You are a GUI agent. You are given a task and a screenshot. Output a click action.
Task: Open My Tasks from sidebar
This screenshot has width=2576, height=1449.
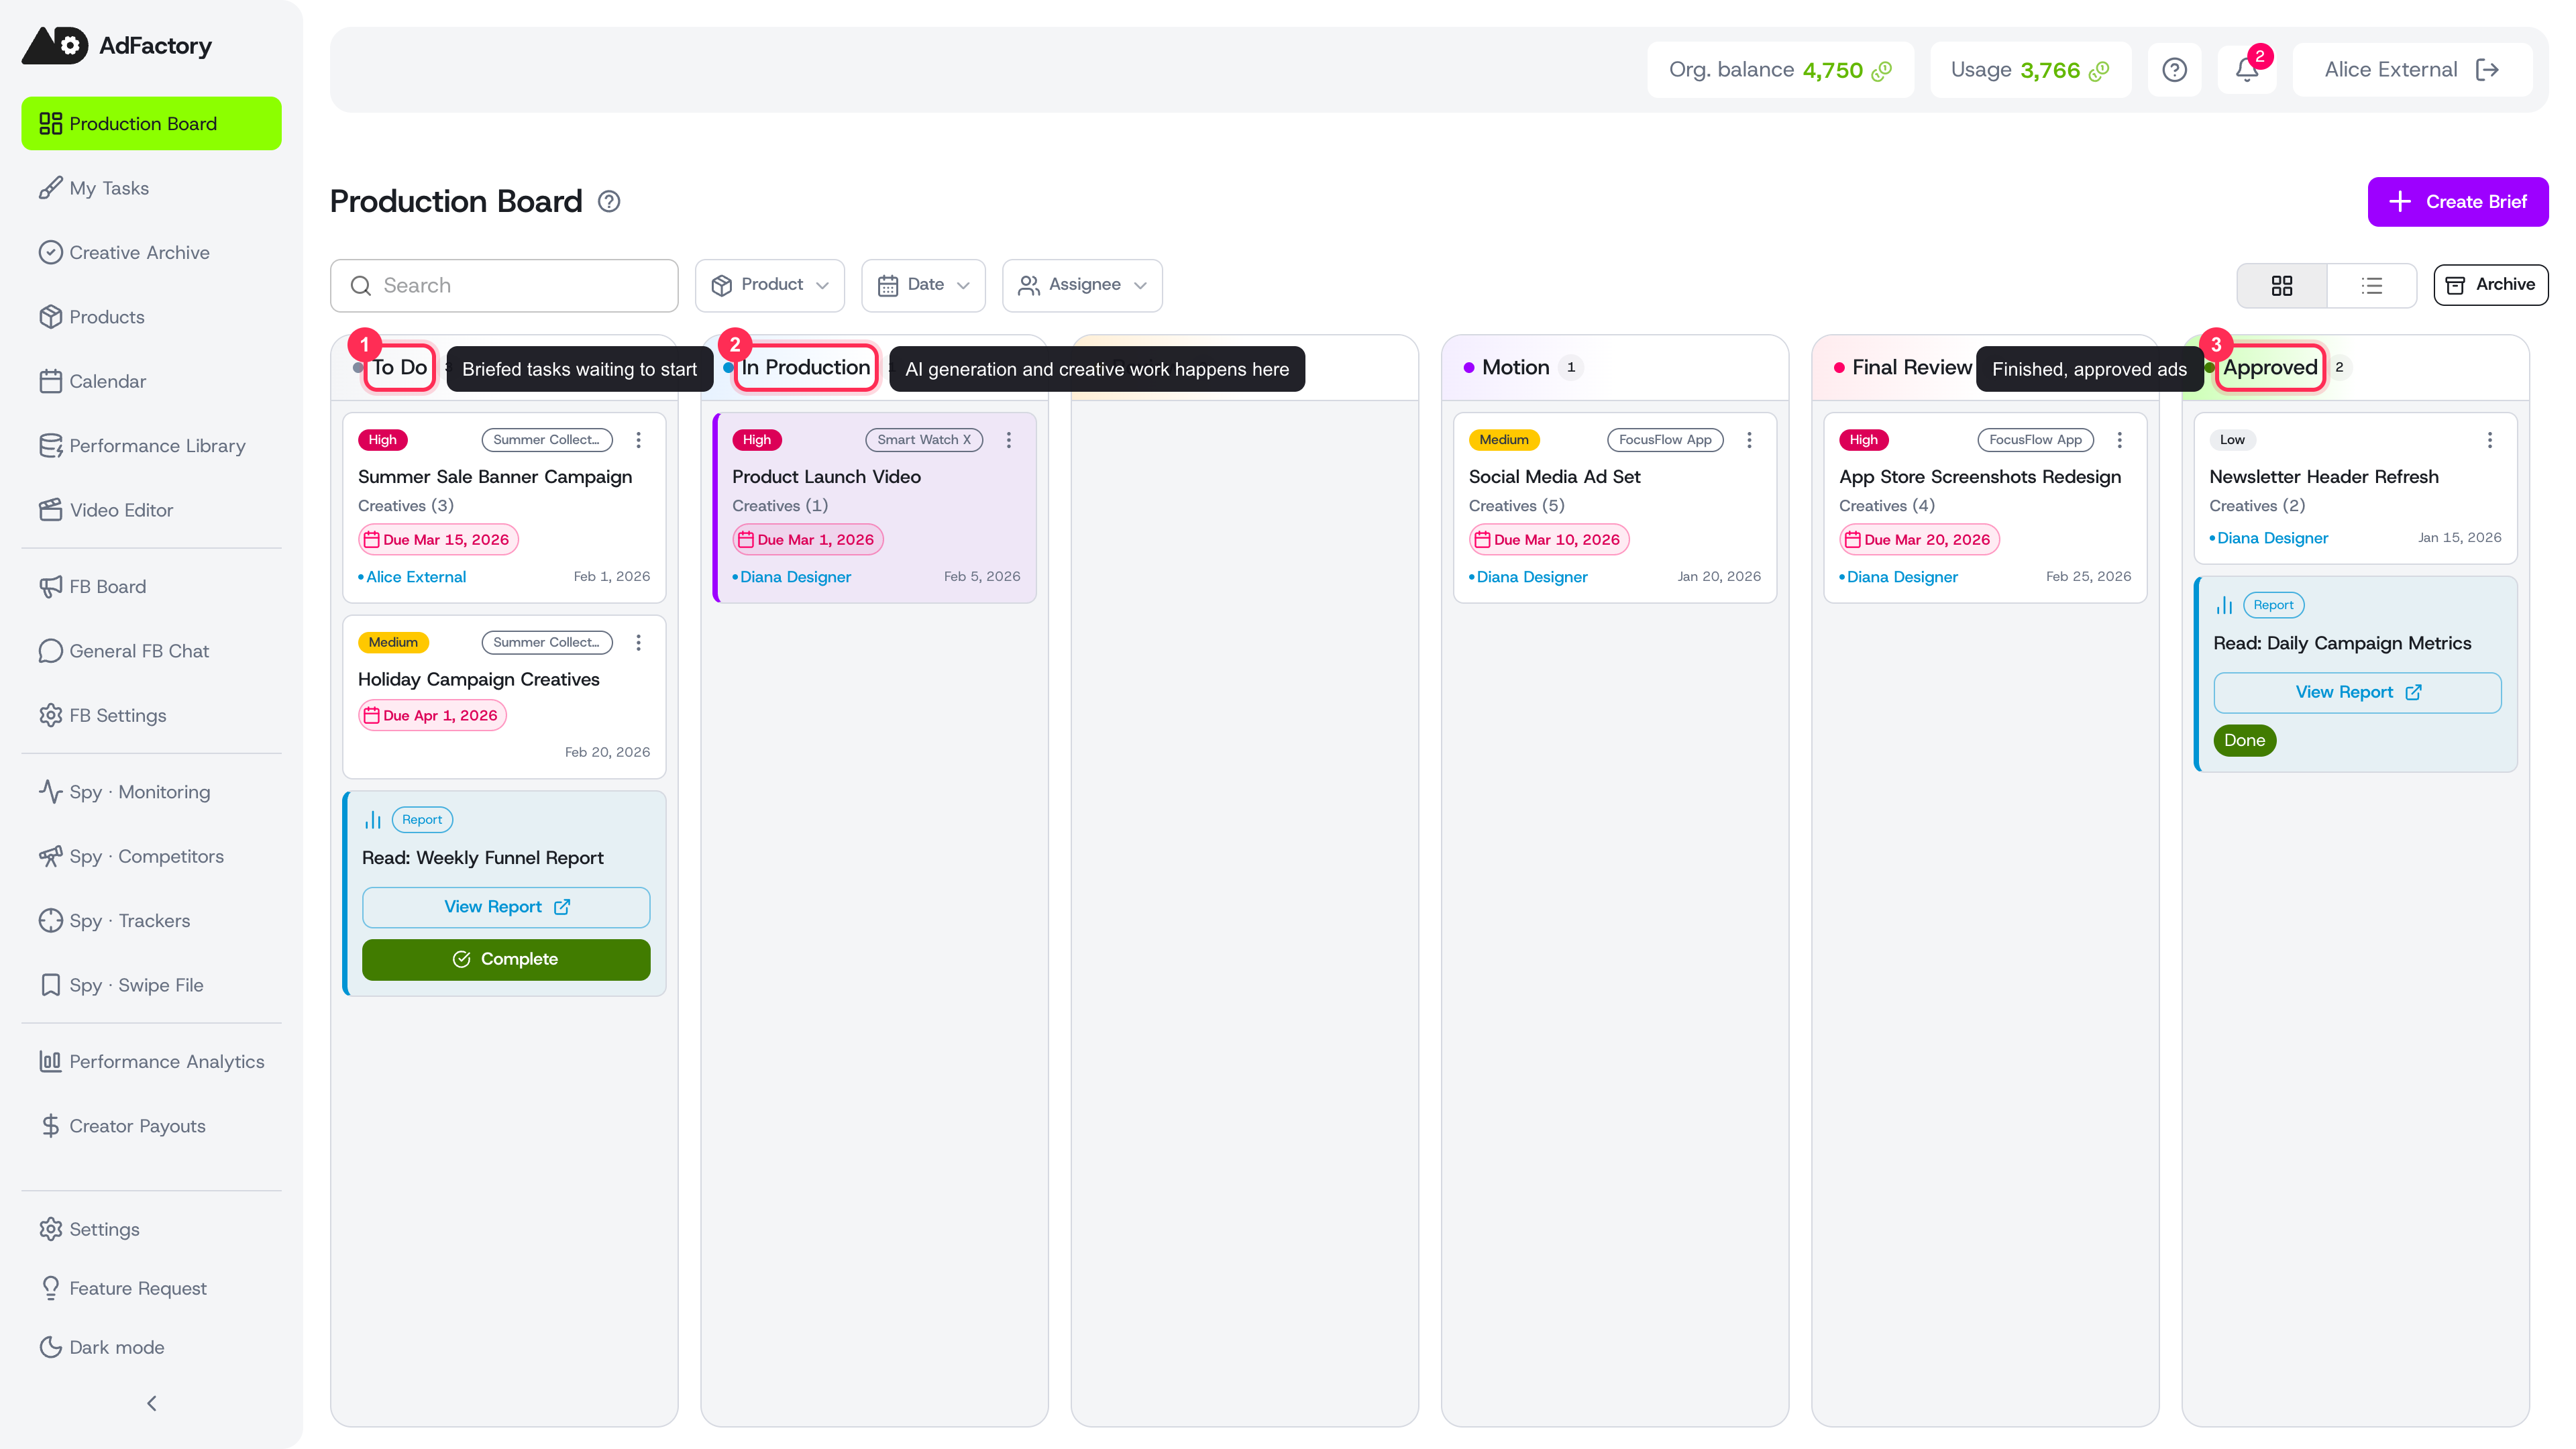tap(152, 188)
